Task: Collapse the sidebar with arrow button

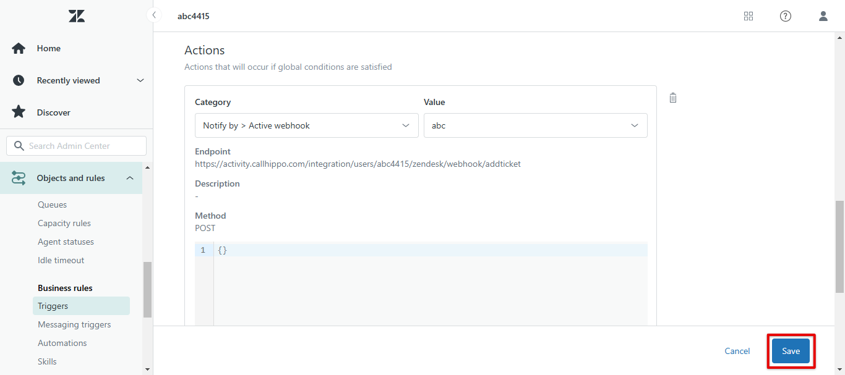Action: point(153,15)
